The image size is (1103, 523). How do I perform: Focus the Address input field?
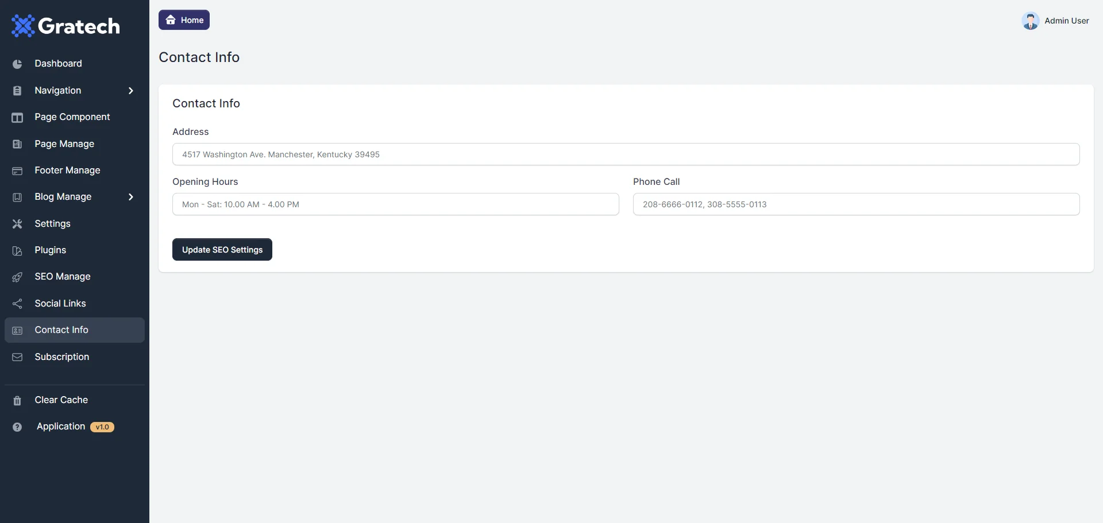pos(626,154)
